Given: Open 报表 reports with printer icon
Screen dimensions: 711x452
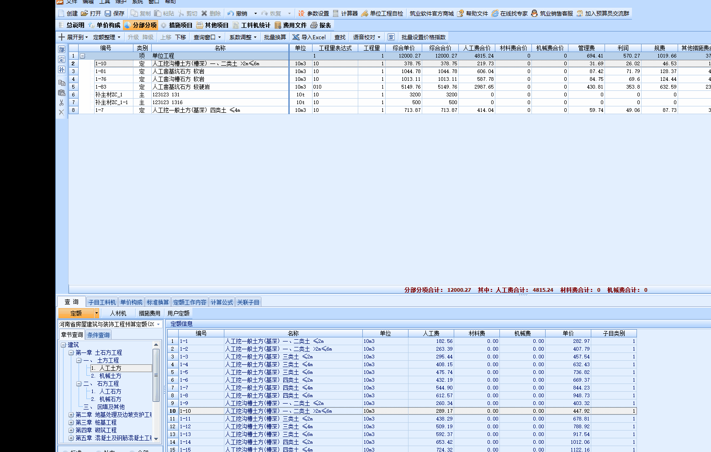Looking at the screenshot, I should click(x=314, y=26).
